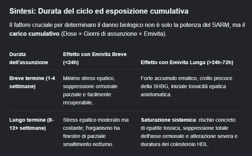Screen dimensions: 252x156
Task: Click the 'Breve termine (1-4 settimane)' row label
Action: pyautogui.click(x=32, y=82)
